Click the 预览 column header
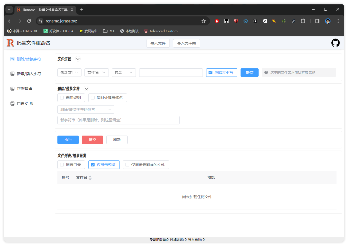The height and width of the screenshot is (246, 348). point(211,177)
